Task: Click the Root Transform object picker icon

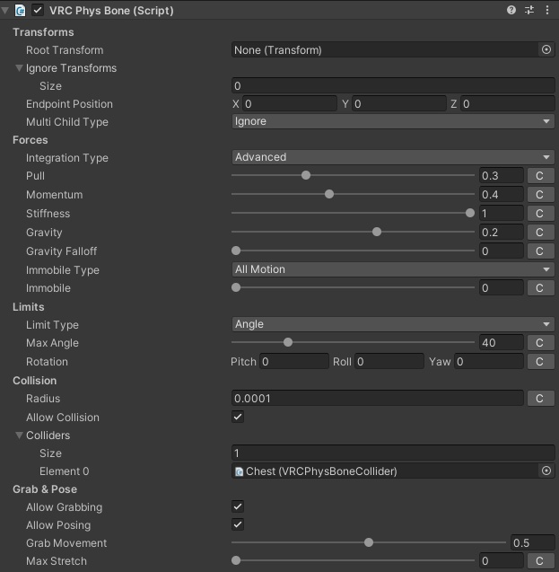Action: (546, 50)
